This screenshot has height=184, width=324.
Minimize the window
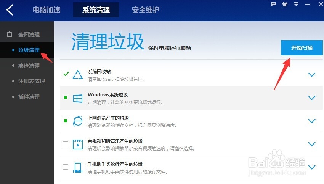[x=308, y=4]
